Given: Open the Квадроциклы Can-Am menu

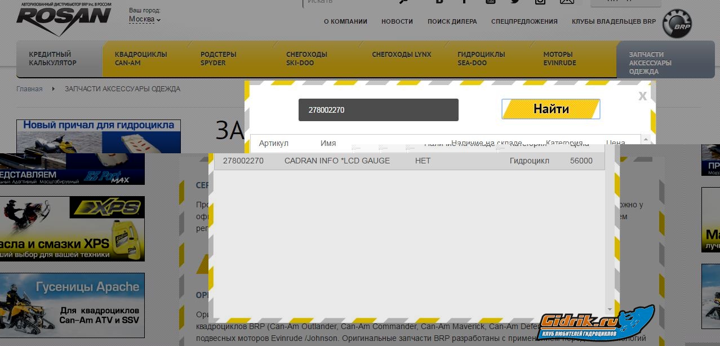Looking at the screenshot, I should pos(141,59).
